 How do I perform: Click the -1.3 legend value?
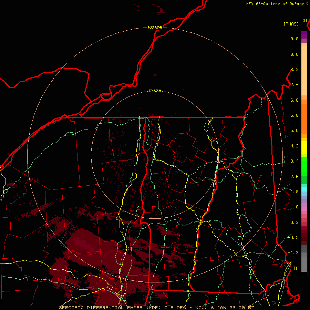(x=293, y=253)
